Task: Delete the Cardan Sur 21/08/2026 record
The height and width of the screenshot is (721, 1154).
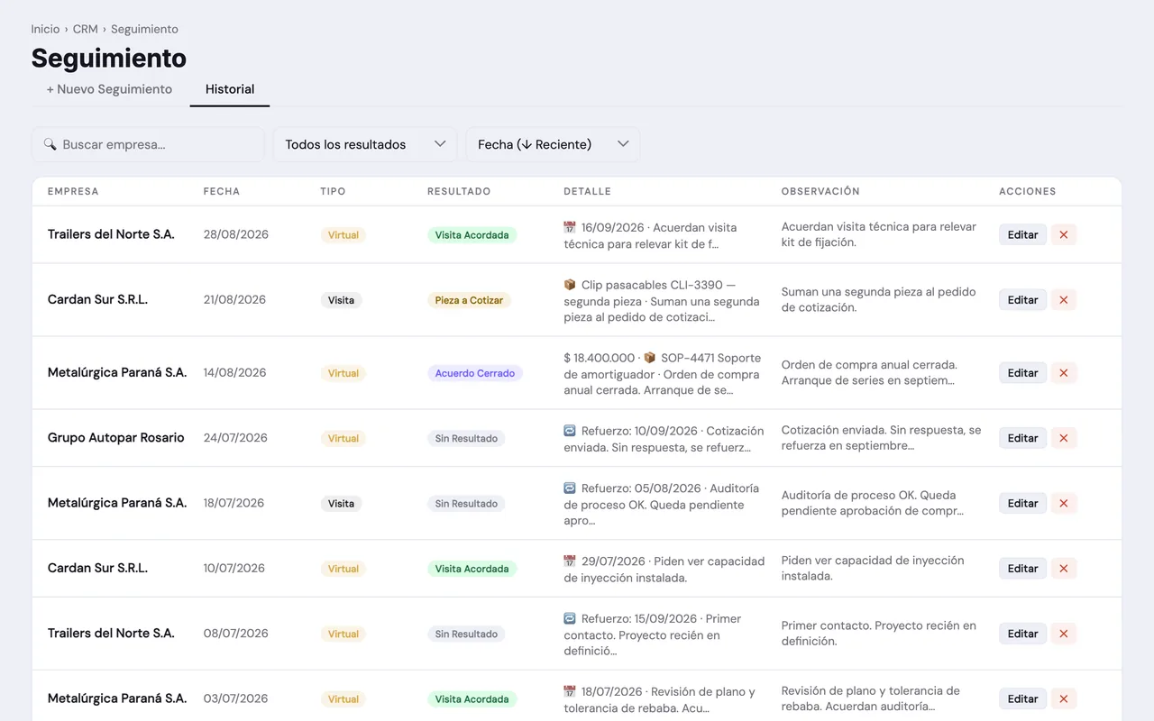Action: pos(1064,300)
